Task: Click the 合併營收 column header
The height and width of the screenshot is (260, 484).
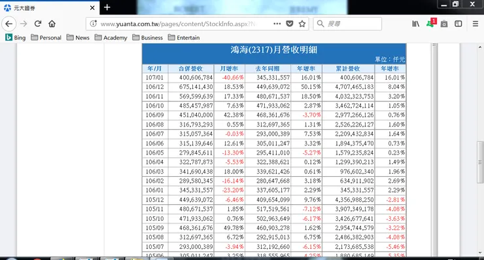Action: [190, 69]
